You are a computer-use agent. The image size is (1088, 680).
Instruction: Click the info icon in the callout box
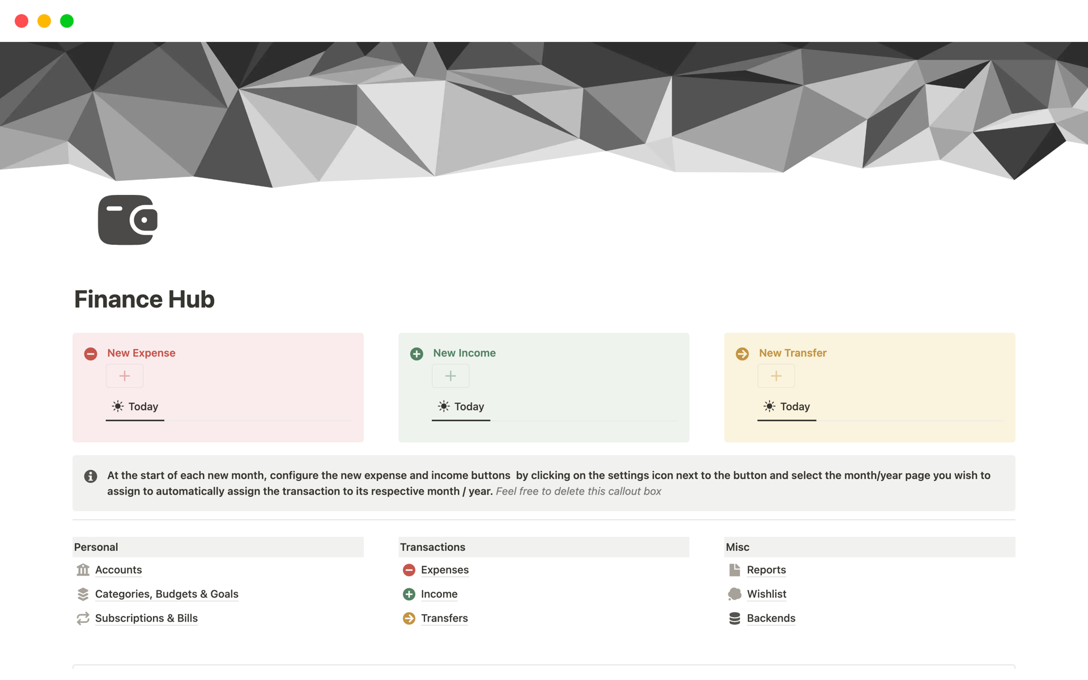point(91,476)
